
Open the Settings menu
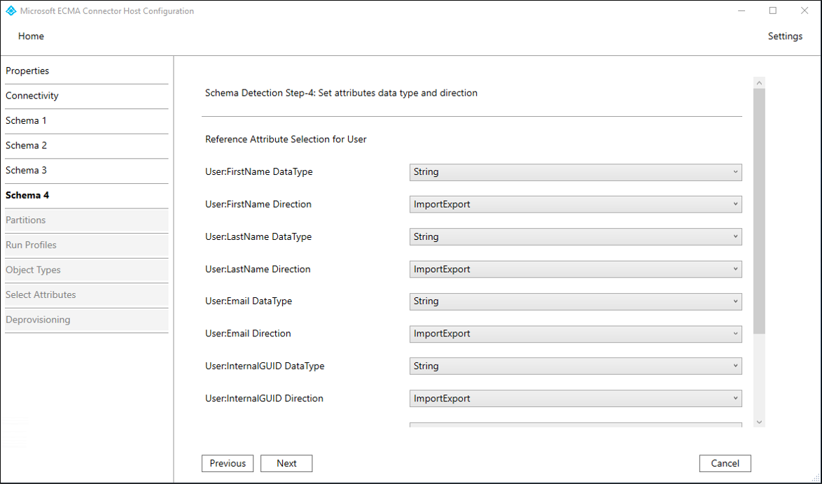click(785, 36)
